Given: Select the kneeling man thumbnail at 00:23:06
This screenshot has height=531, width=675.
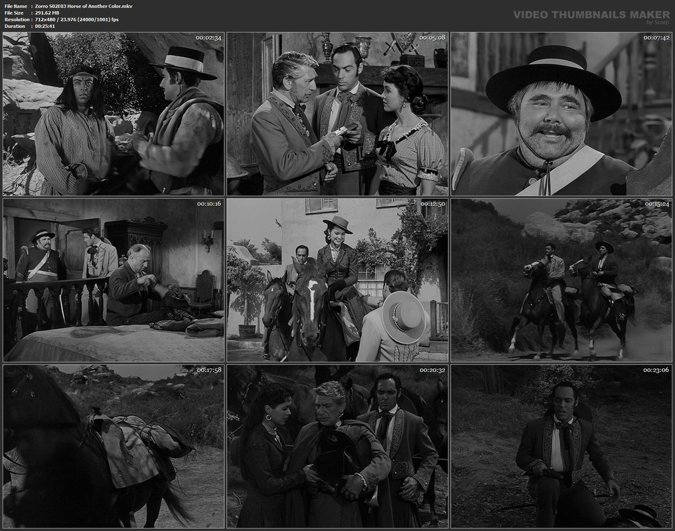Looking at the screenshot, I should (x=562, y=446).
